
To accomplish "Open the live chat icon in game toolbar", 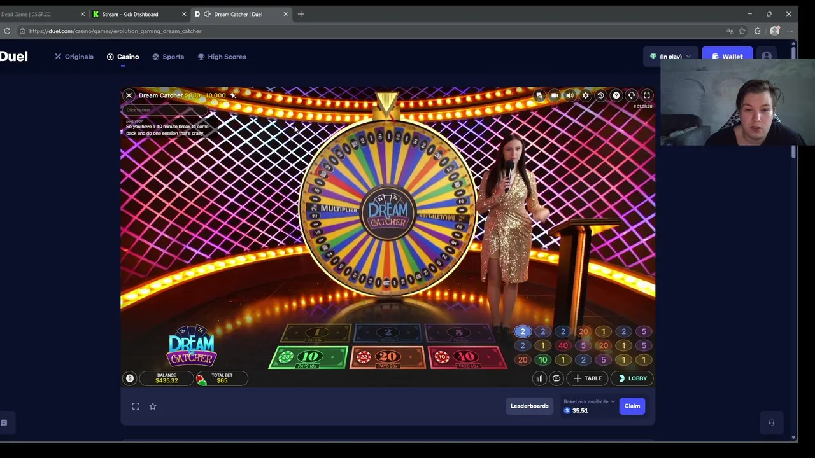I will pyautogui.click(x=539, y=95).
